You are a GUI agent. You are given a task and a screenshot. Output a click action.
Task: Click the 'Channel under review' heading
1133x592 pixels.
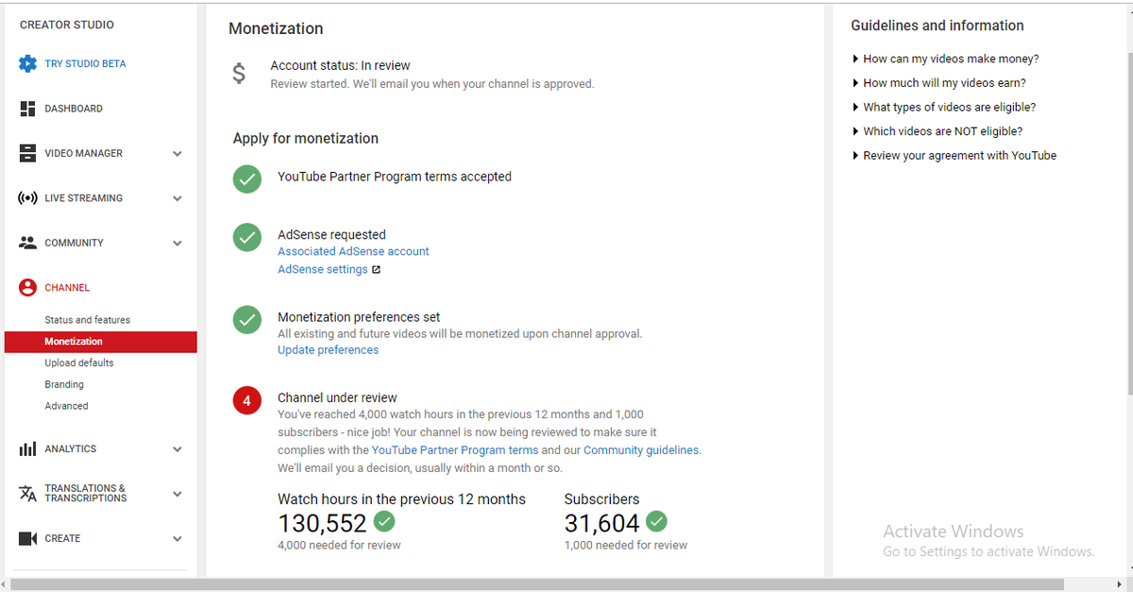pos(337,398)
